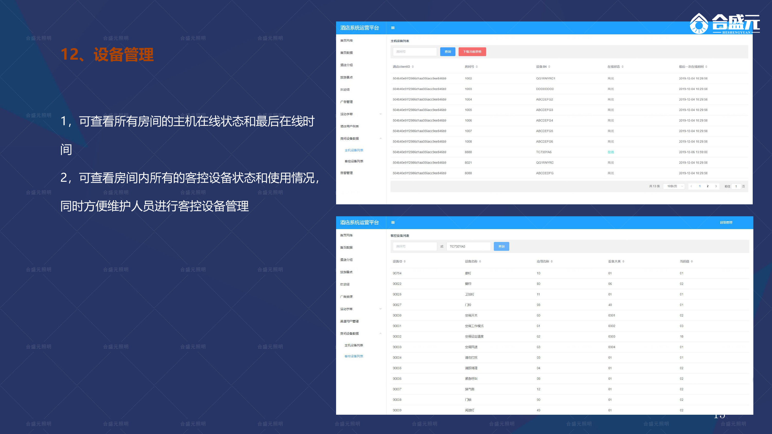
Task: Click 超级管理 user label in header
Action: point(726,223)
